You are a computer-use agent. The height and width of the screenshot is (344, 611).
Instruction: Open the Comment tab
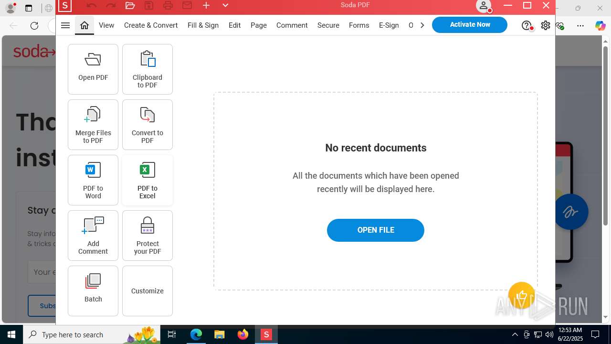292,25
